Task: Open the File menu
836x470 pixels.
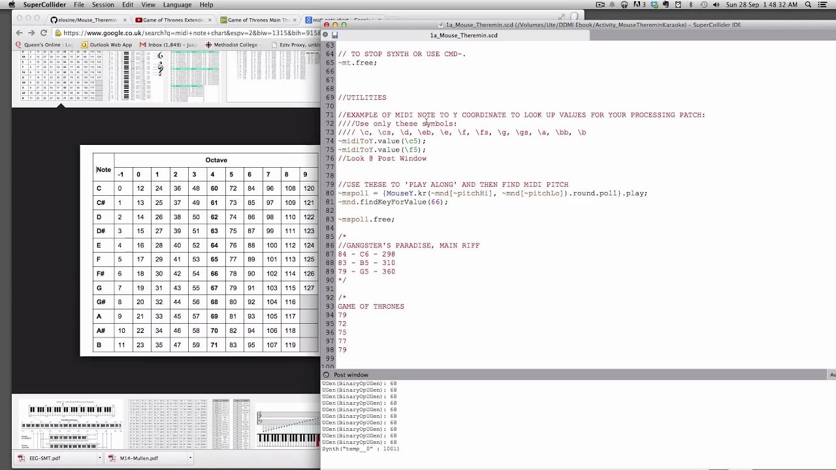Action: [x=79, y=5]
